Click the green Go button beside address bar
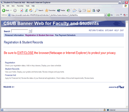 pos(110,15)
